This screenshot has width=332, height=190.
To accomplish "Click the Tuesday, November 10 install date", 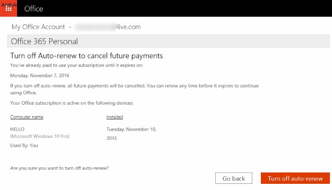I will (x=131, y=129).
